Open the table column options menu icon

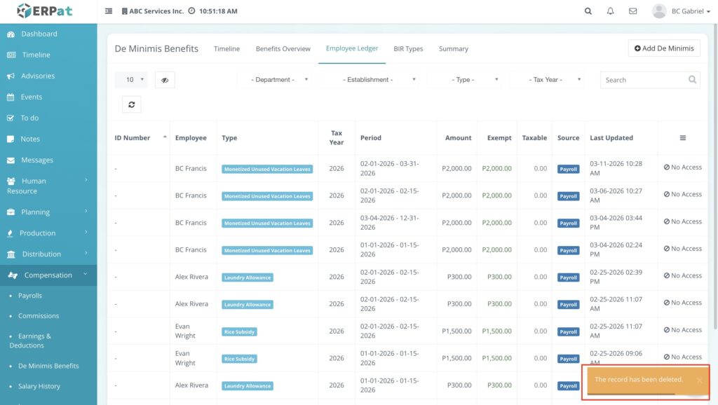[x=682, y=138]
